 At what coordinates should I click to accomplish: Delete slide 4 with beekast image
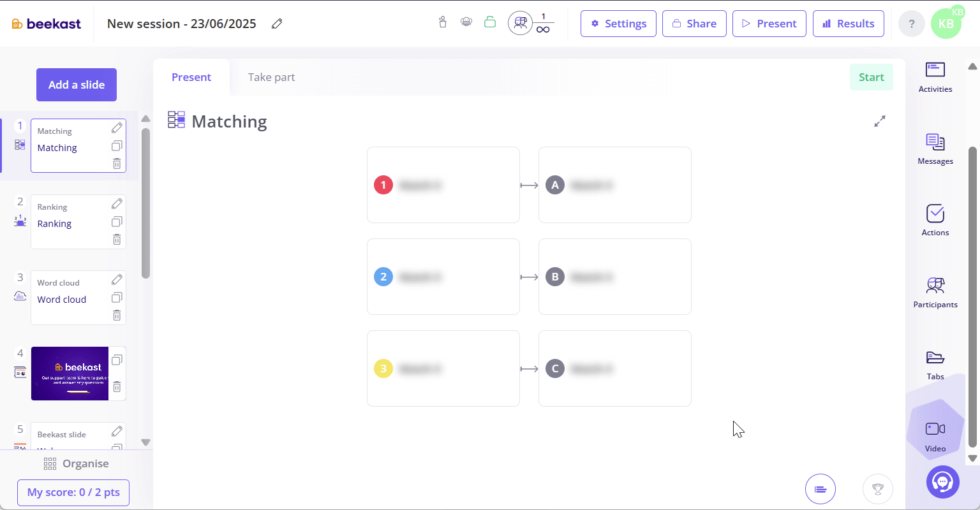117,387
